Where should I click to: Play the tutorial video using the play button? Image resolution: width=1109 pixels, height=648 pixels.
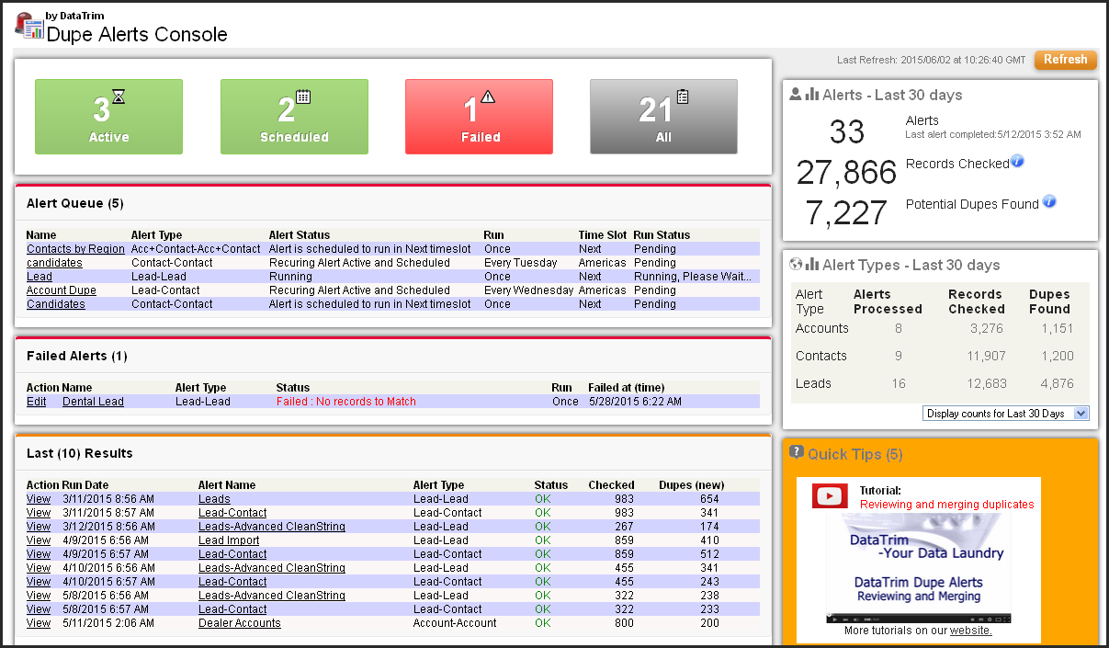click(833, 619)
